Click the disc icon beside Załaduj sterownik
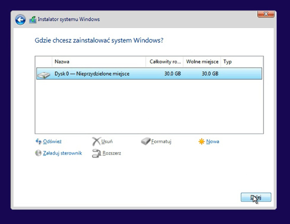 (39, 153)
